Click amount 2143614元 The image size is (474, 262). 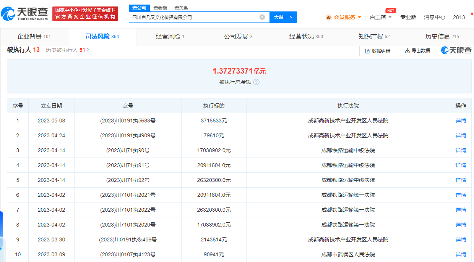tap(214, 239)
